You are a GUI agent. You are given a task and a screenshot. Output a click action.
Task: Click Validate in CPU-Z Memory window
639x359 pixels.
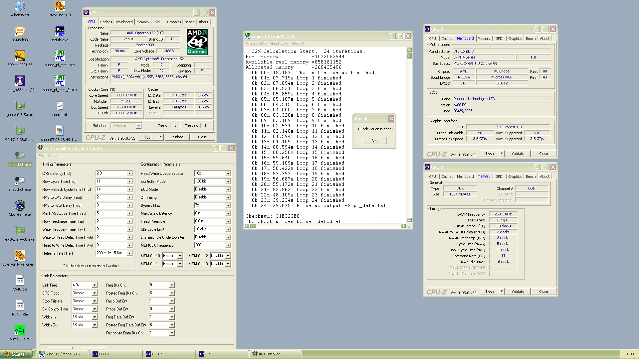(518, 292)
